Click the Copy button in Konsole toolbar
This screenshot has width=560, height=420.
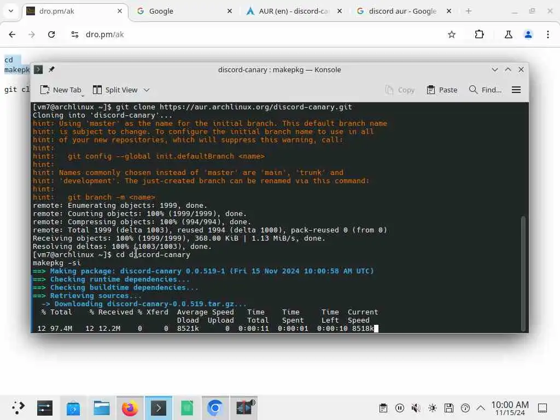point(400,90)
